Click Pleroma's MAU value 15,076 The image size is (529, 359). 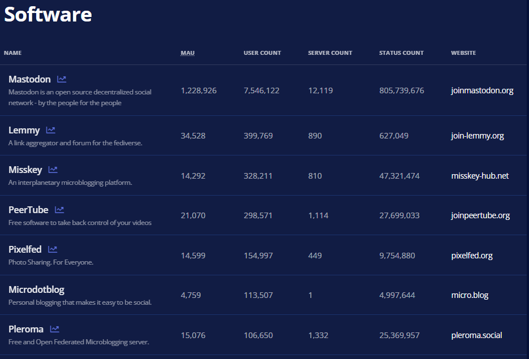[x=193, y=335]
